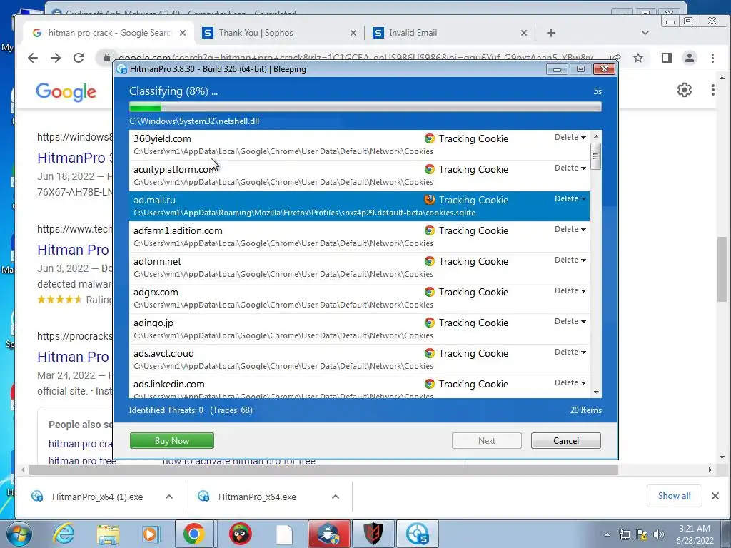Show hidden tray icons arrow

(x=607, y=534)
